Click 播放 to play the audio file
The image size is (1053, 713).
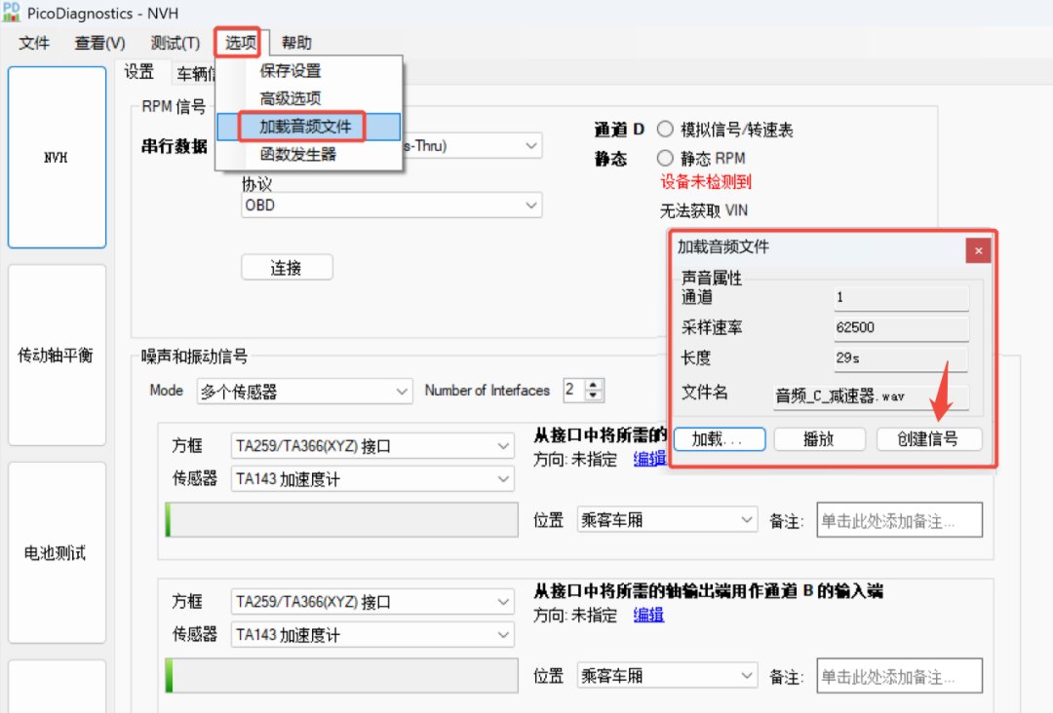(819, 439)
